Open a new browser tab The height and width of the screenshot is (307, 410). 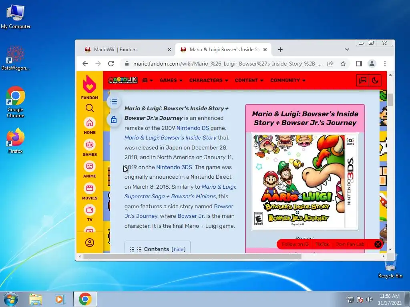click(280, 50)
